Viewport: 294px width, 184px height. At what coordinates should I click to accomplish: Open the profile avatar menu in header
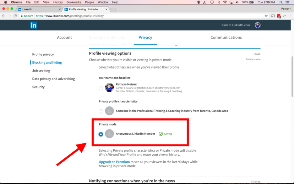click(x=258, y=25)
